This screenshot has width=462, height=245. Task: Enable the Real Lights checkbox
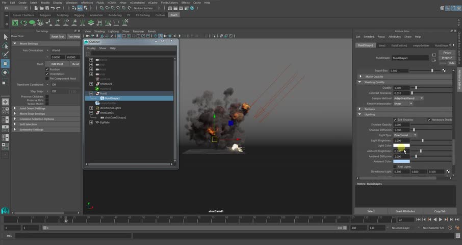click(x=395, y=166)
